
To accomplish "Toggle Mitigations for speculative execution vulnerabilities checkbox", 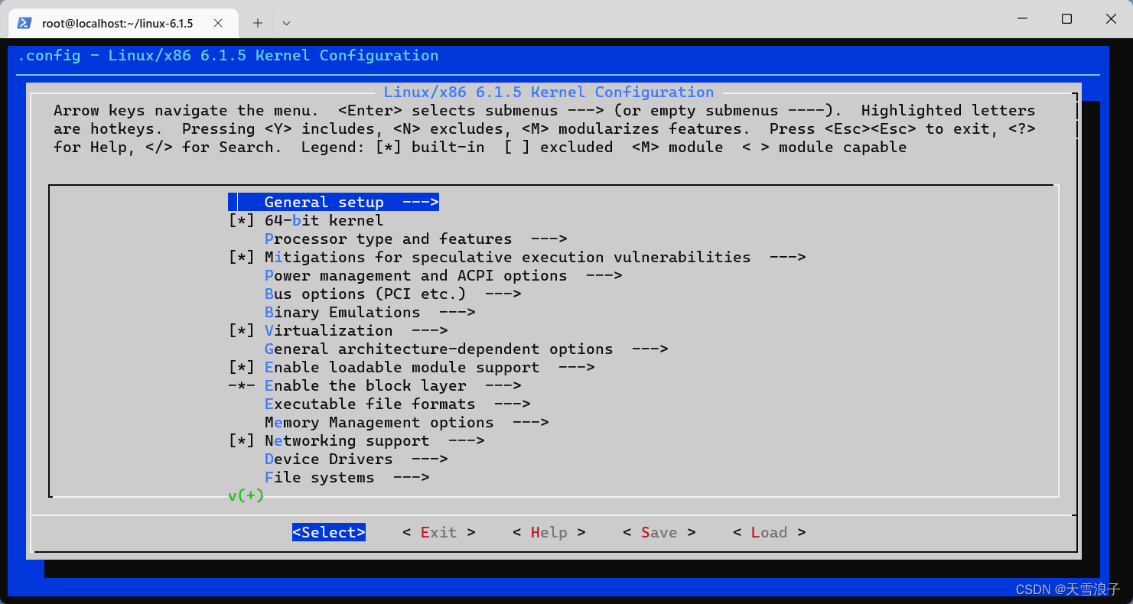I will pos(242,257).
